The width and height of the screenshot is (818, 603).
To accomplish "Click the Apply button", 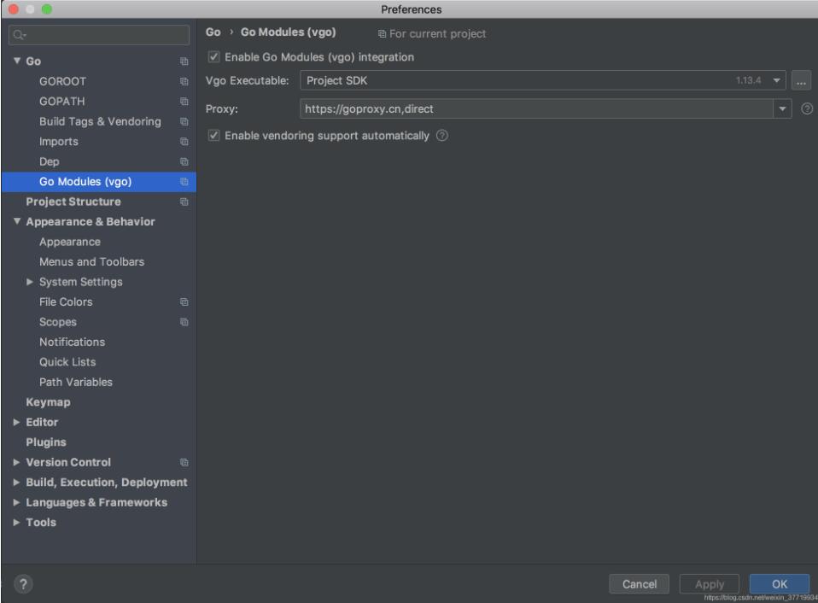I will 709,583.
